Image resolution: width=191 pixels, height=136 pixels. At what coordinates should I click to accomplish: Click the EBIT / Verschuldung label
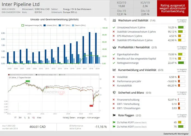128,104
